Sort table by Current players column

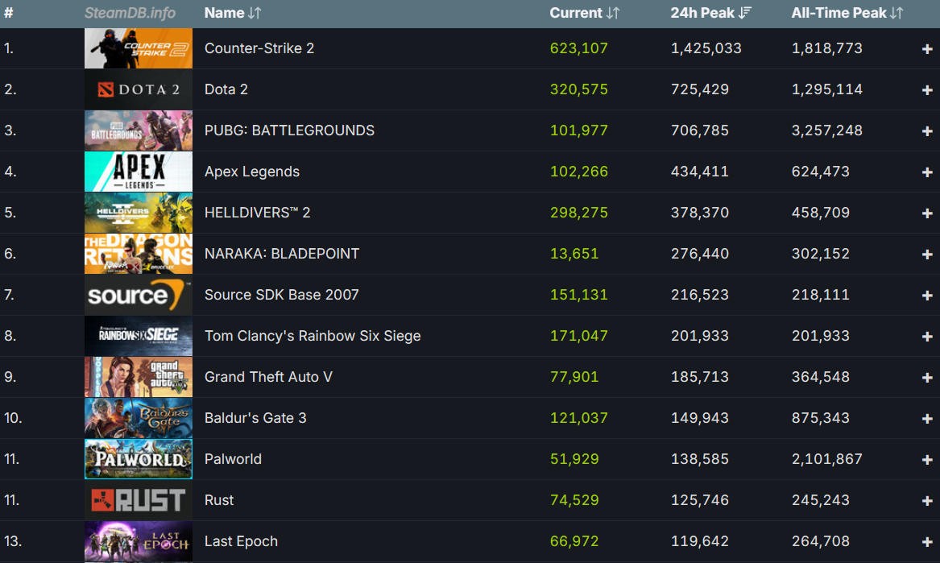[584, 13]
